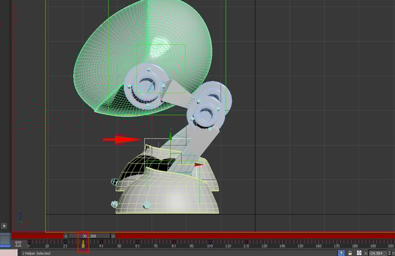Step back with the time slider left arrow
This screenshot has width=395, height=256.
click(x=66, y=236)
